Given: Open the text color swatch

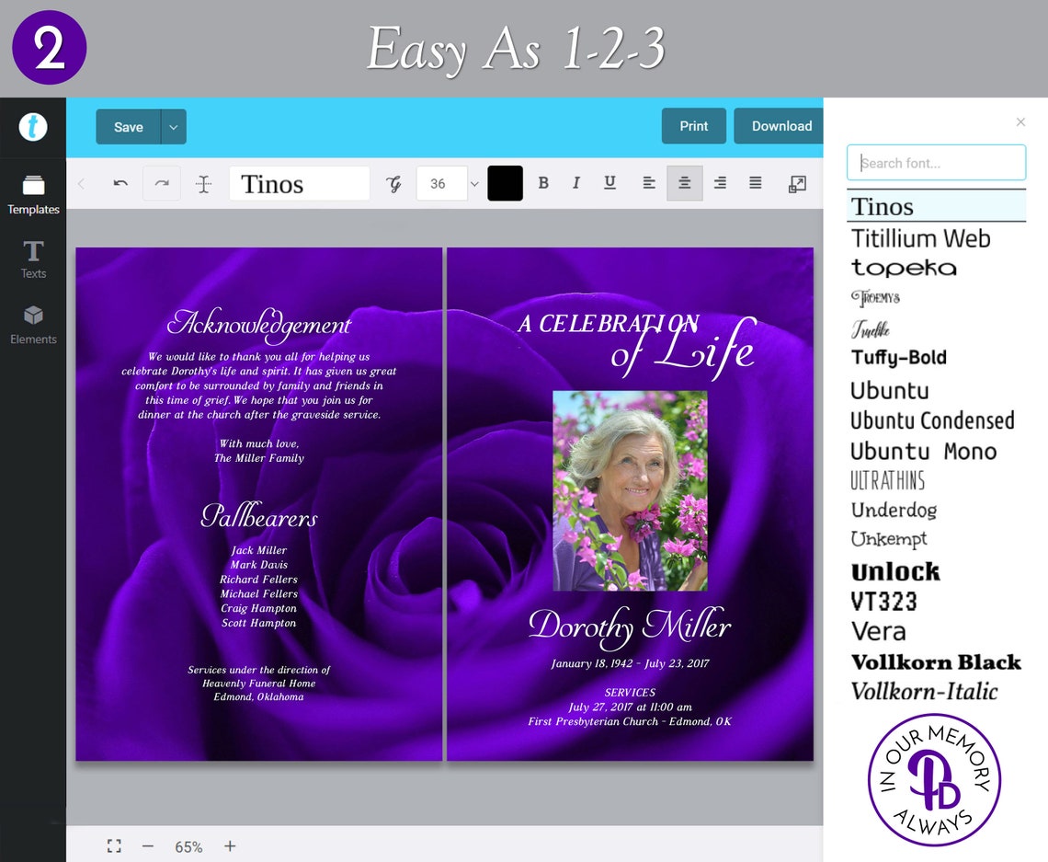Looking at the screenshot, I should 505,183.
